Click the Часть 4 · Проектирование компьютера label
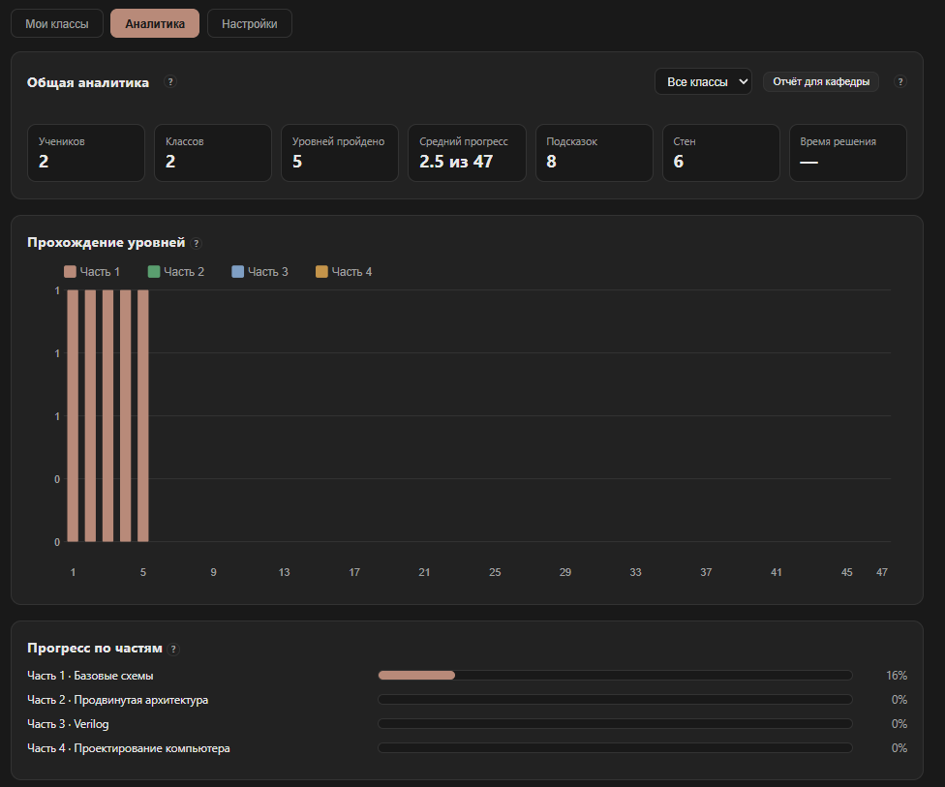 coord(129,748)
